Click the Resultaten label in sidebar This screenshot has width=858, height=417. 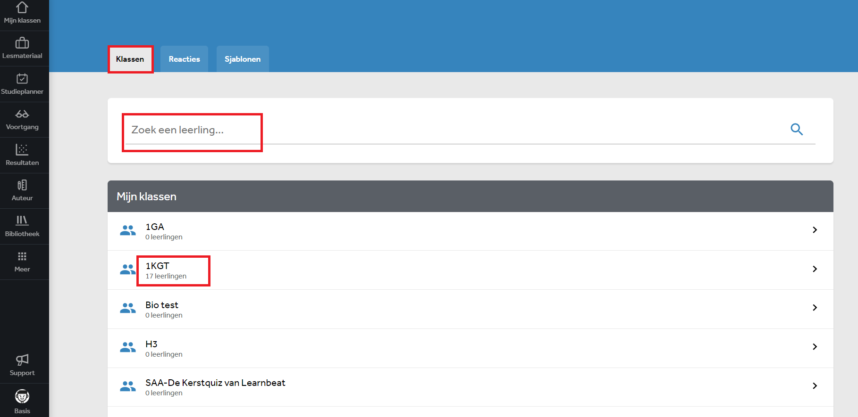click(x=22, y=163)
